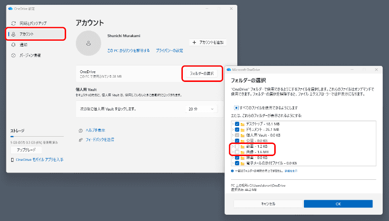Expand the 動画 folder tree node

point(233,146)
